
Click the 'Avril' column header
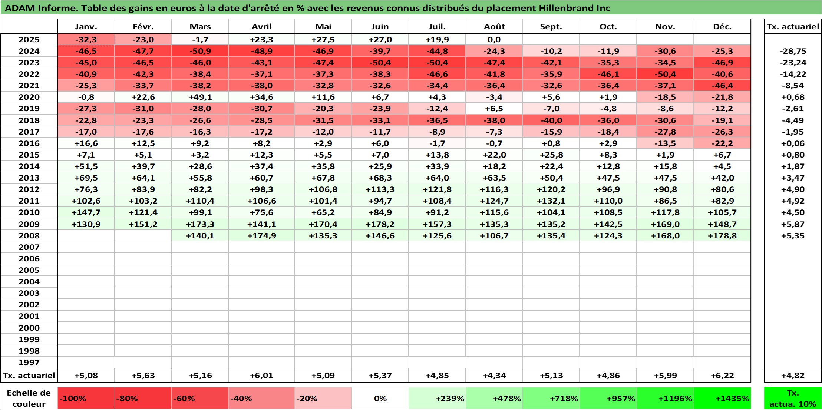pyautogui.click(x=261, y=26)
